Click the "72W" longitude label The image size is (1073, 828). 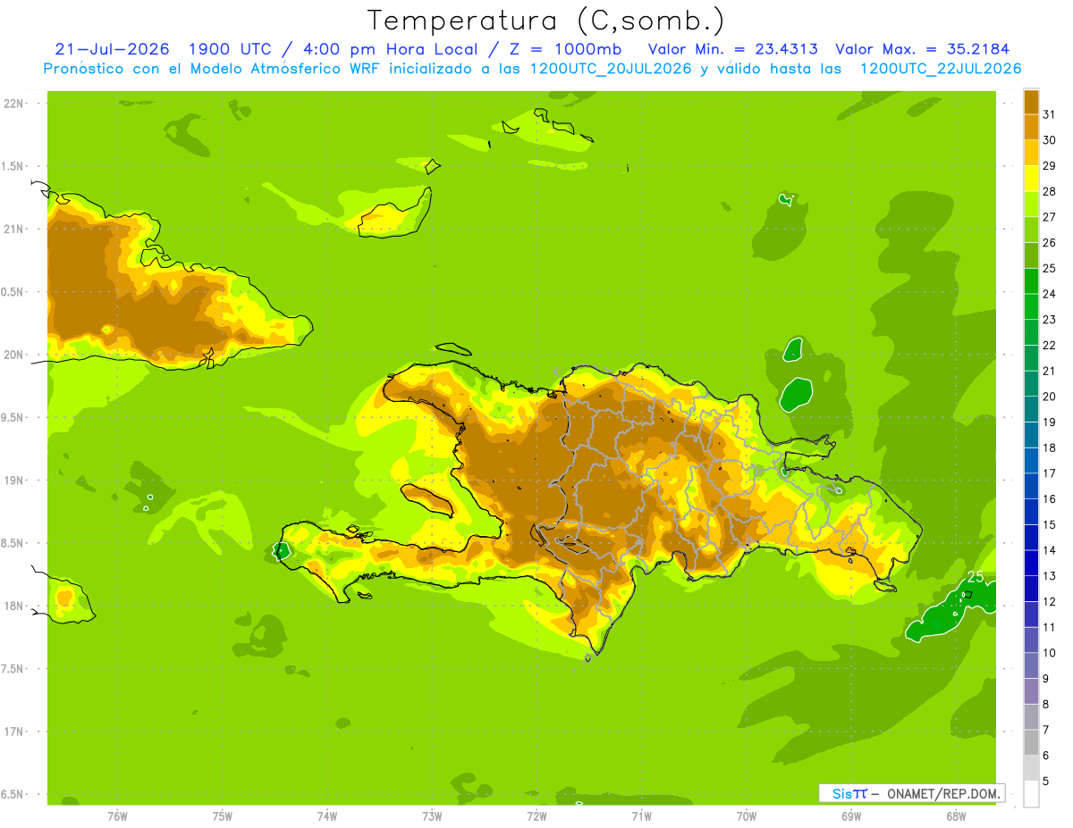click(x=536, y=815)
